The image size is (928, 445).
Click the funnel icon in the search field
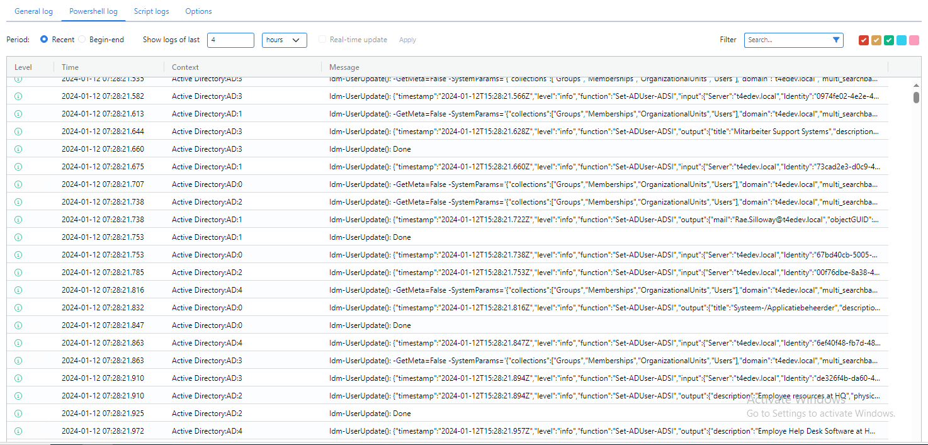[835, 40]
